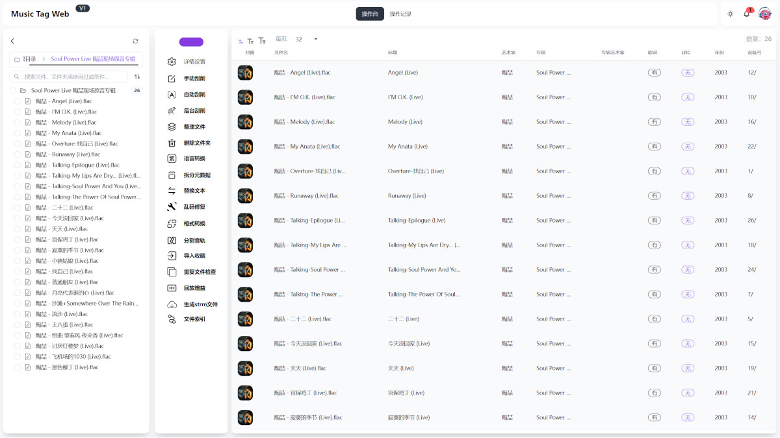Viewport: 780px width, 438px height.
Task: Select the 自动刮削 auto scrape icon
Action: (x=172, y=95)
